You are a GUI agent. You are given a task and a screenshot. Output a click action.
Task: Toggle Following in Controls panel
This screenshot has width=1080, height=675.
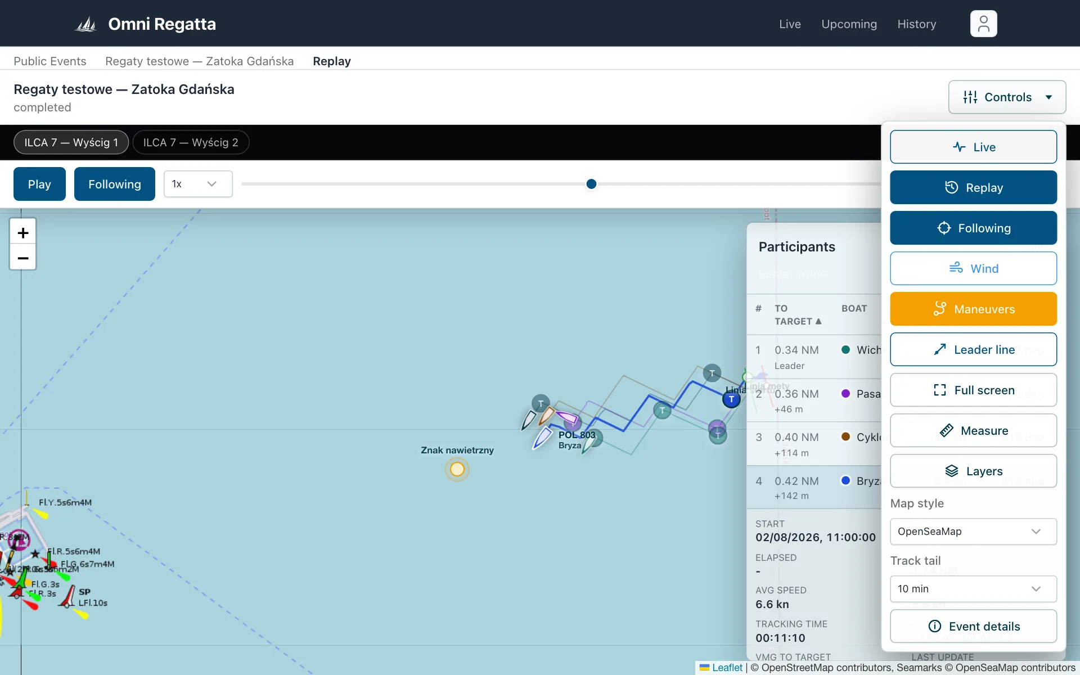(973, 228)
